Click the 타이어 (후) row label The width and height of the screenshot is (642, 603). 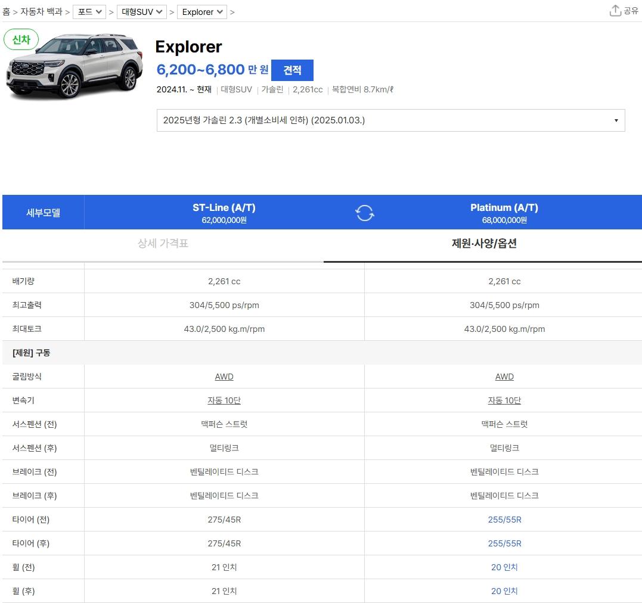tap(31, 543)
